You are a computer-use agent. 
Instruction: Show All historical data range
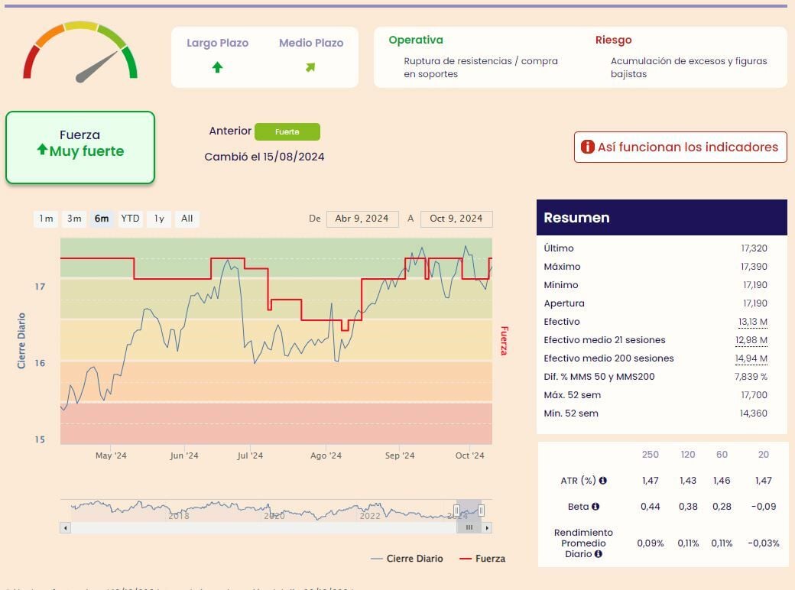[x=187, y=219]
